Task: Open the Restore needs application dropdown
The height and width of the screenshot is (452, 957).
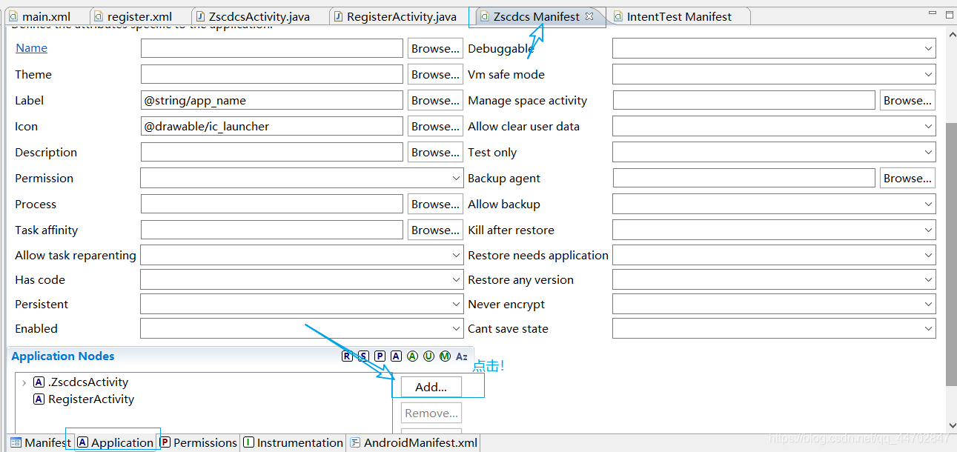Action: 774,255
